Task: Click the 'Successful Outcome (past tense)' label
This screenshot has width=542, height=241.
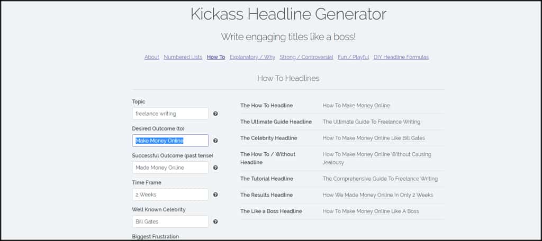Action: 173,156
